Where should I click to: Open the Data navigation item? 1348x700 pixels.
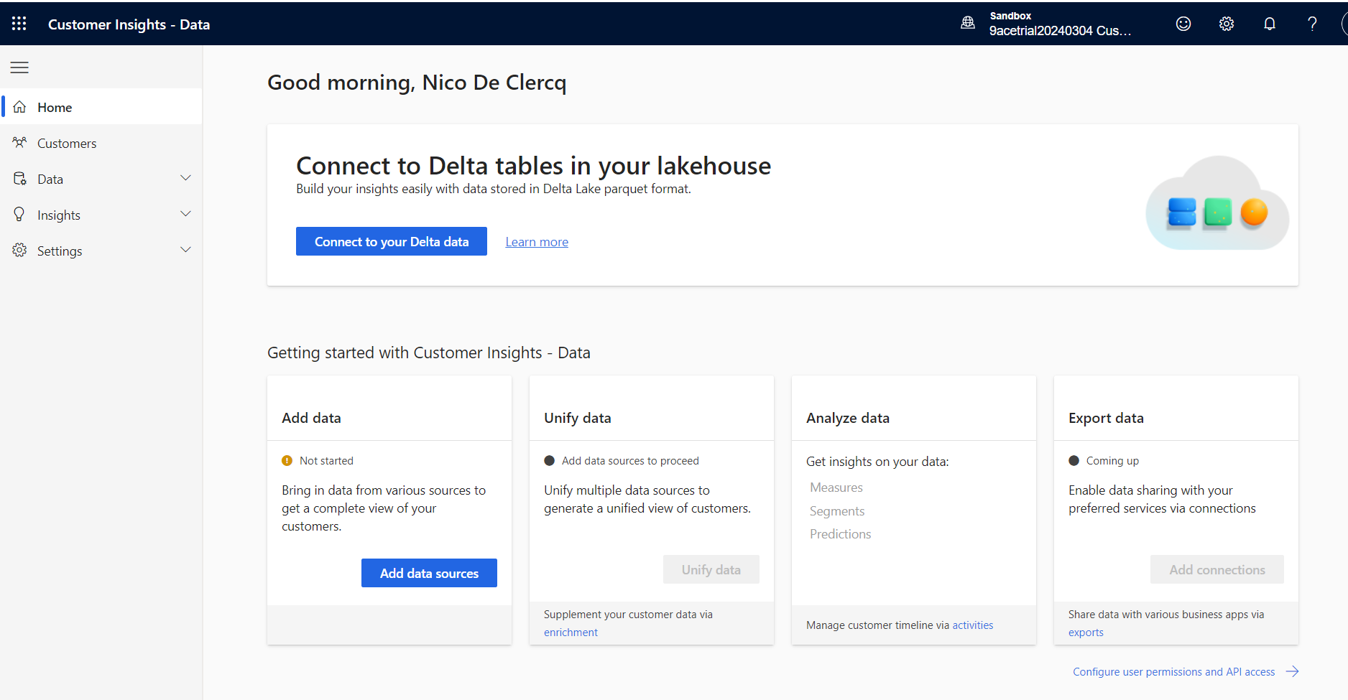101,179
